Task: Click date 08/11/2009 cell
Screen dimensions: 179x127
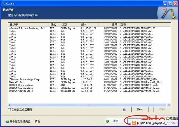Action: (111, 79)
